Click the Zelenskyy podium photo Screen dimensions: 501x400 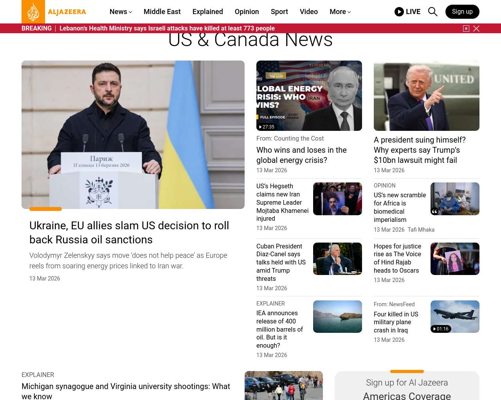pyautogui.click(x=133, y=135)
